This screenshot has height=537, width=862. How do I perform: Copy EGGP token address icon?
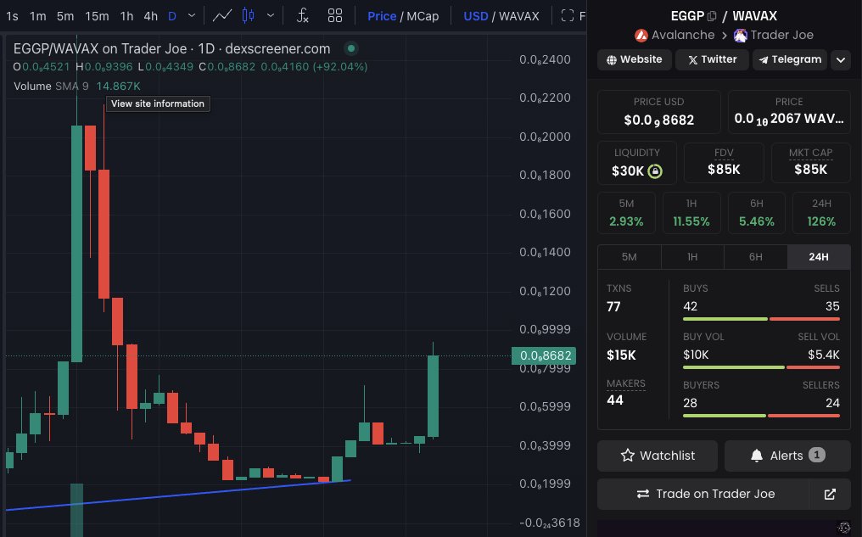click(711, 16)
